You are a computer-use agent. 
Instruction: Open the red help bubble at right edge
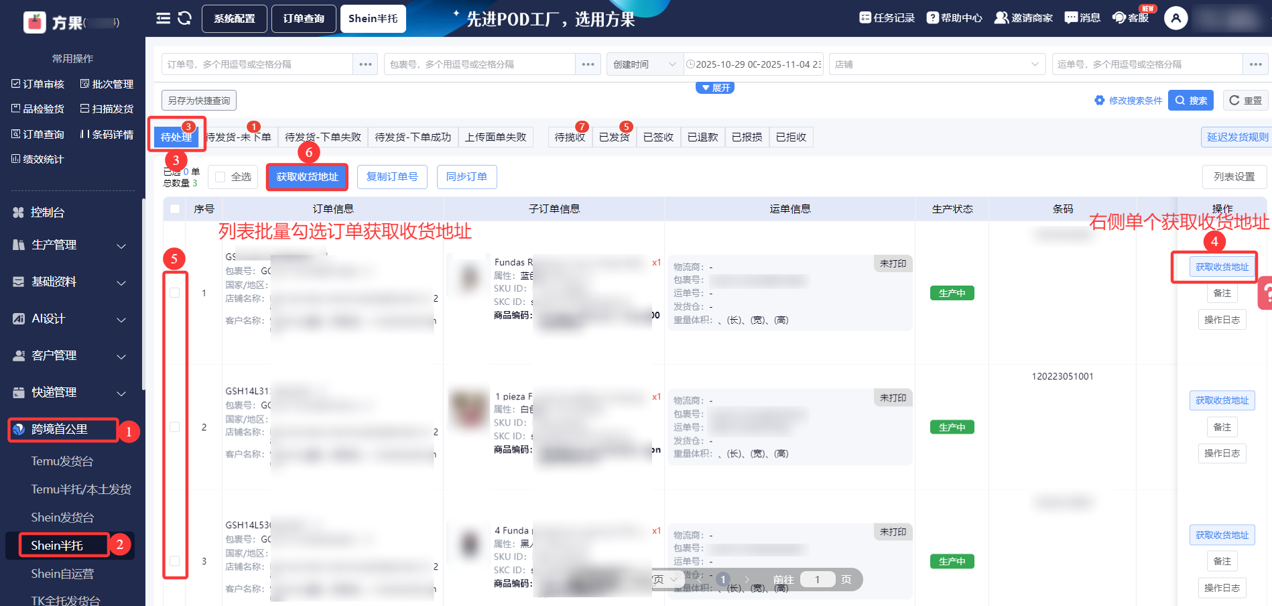[1265, 293]
